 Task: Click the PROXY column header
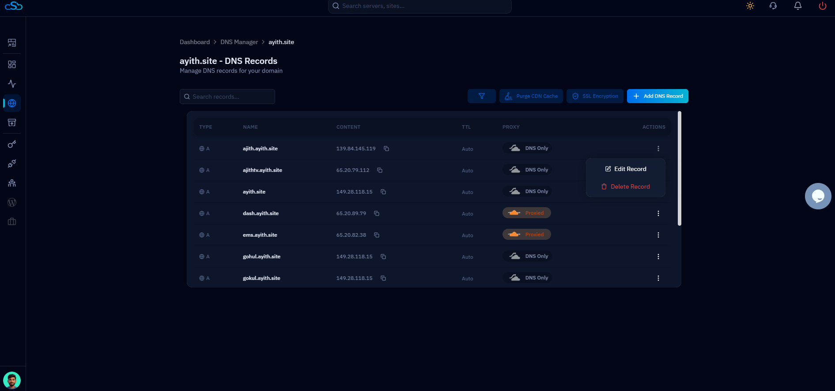point(511,127)
